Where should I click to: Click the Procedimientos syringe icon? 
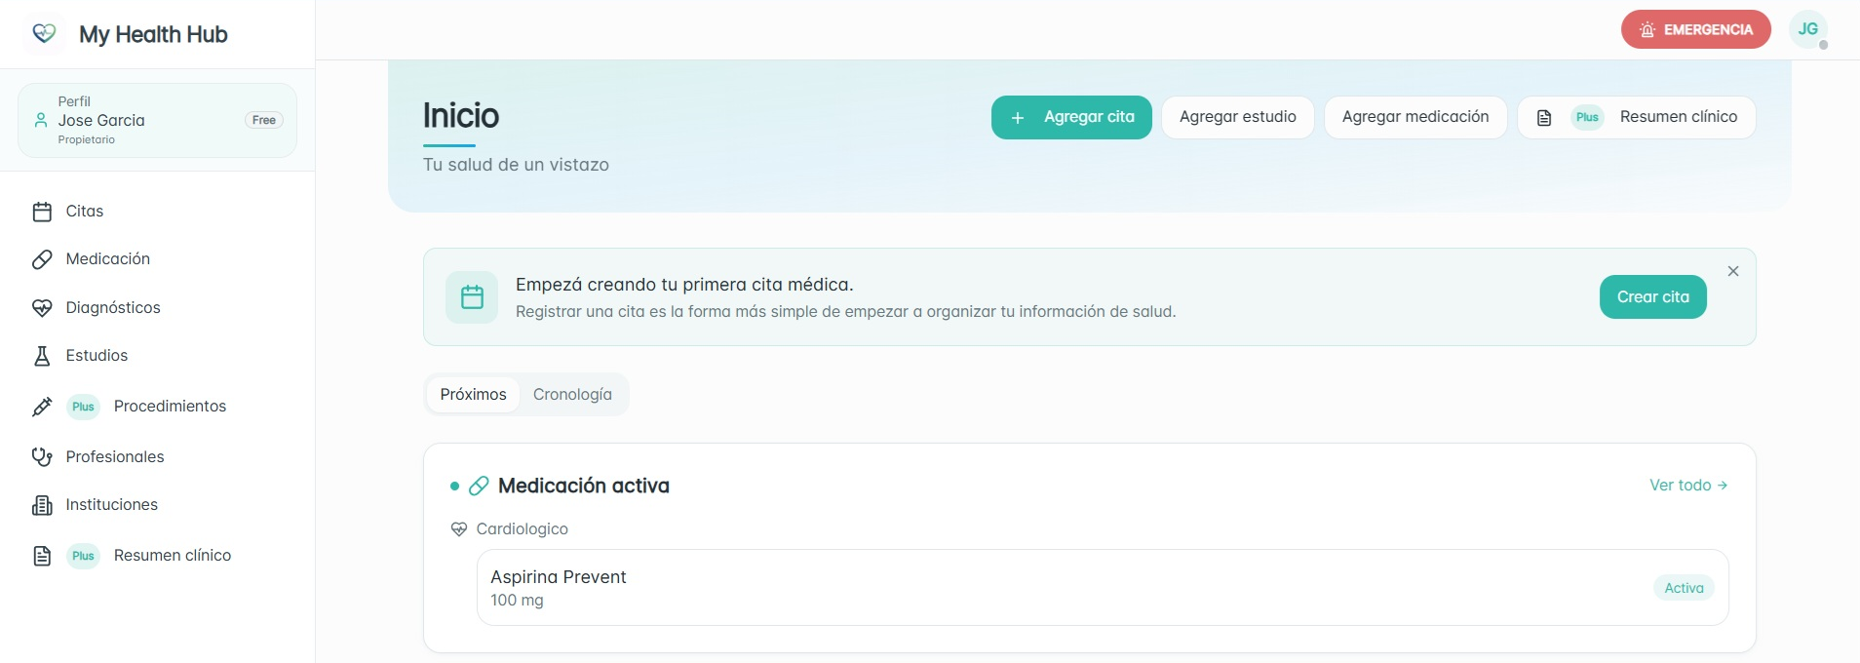(42, 407)
